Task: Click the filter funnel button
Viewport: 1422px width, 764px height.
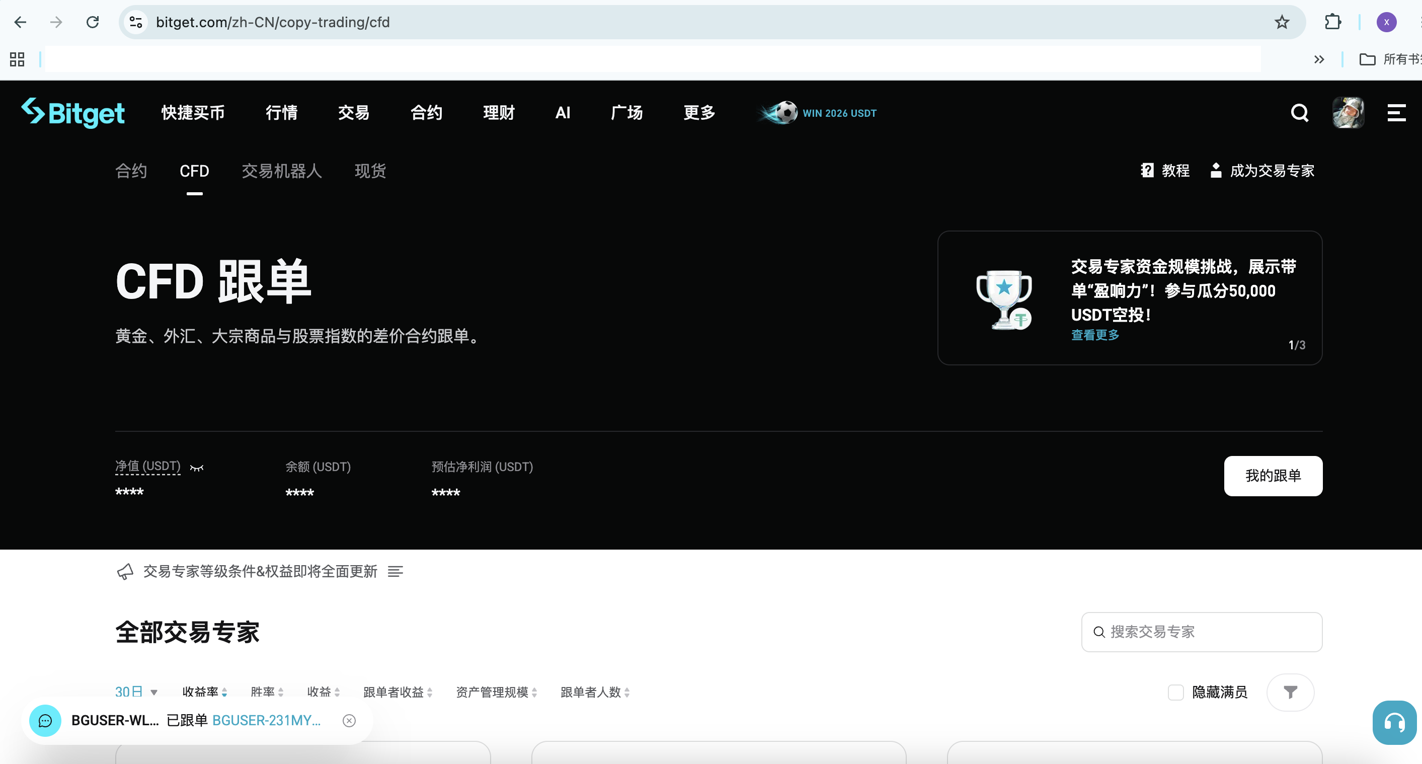Action: [1290, 692]
